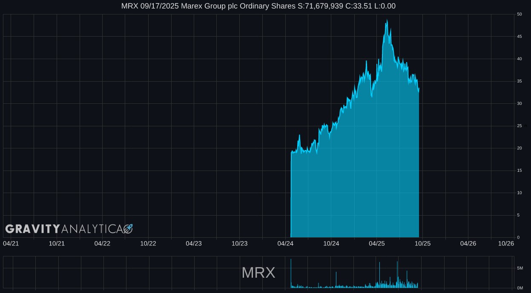Click the last point of the price line
The height and width of the screenshot is (293, 531).
(419, 89)
